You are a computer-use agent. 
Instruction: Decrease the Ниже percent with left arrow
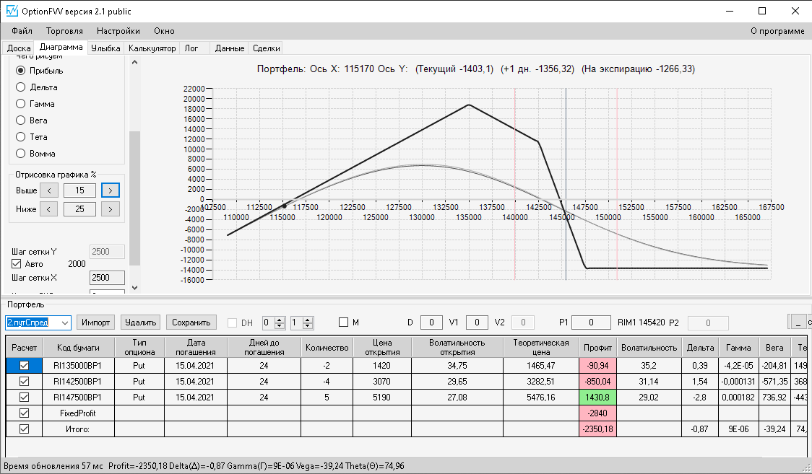pyautogui.click(x=48, y=209)
